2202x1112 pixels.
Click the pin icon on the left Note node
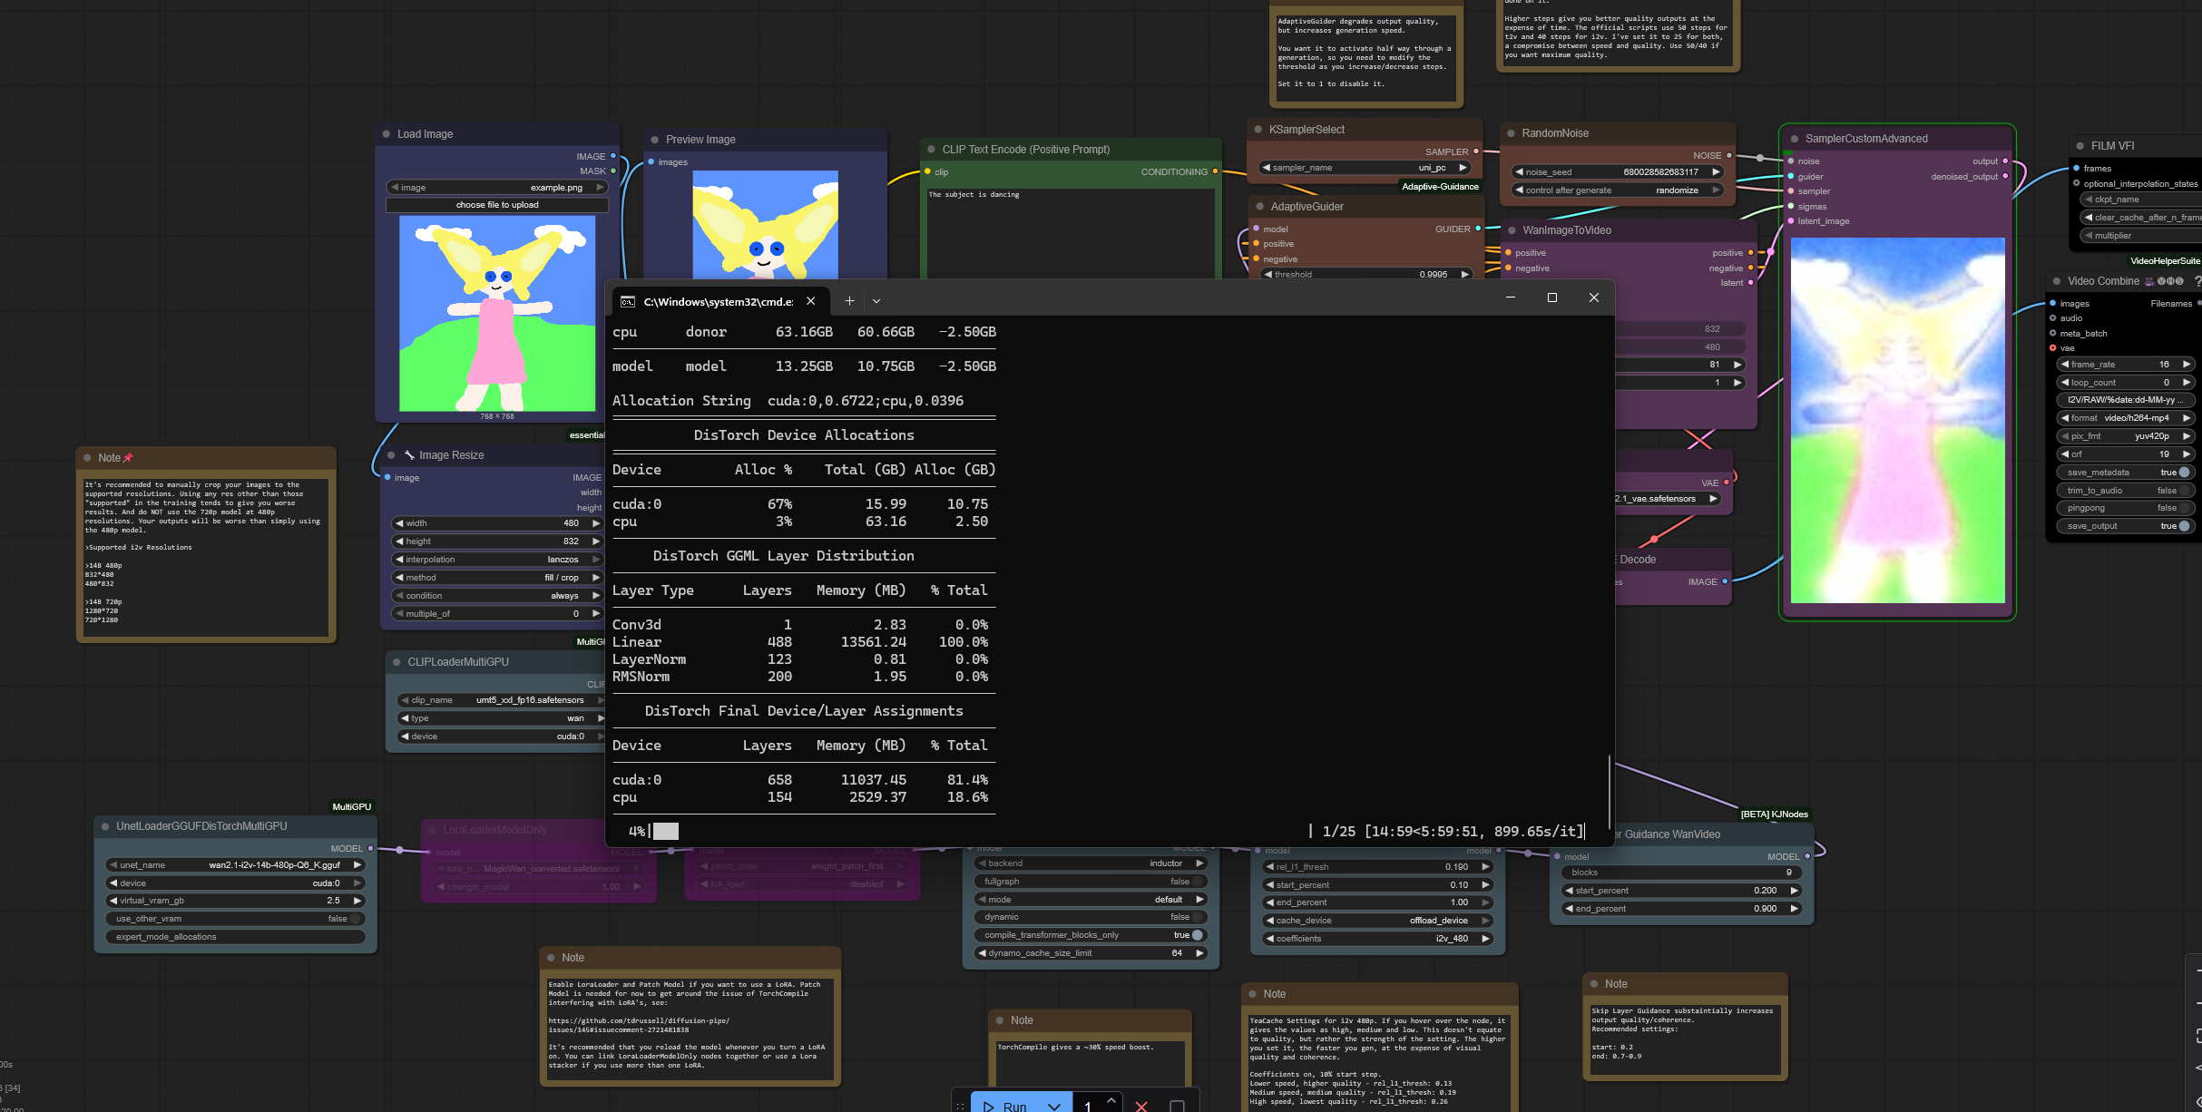(x=128, y=458)
